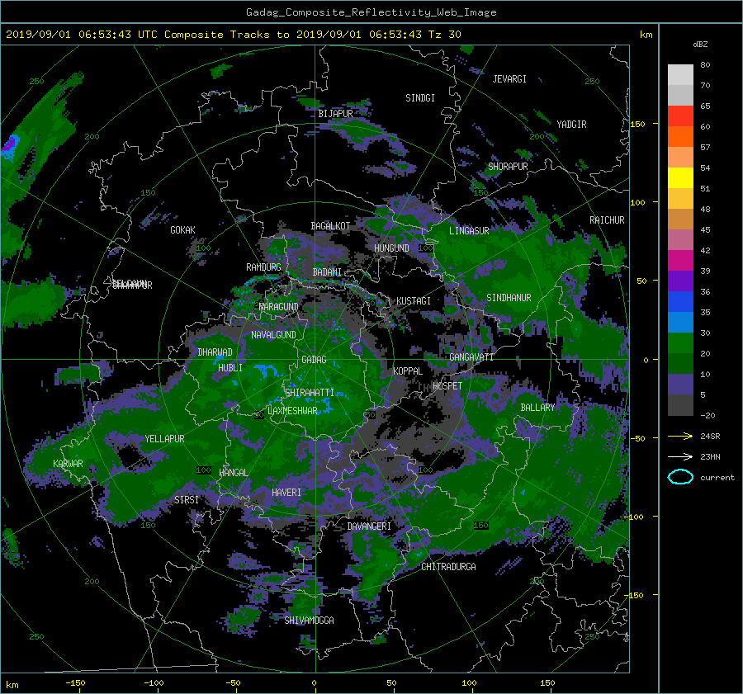743x694 pixels.
Task: Click the HOSPET city label
Action: click(x=447, y=386)
